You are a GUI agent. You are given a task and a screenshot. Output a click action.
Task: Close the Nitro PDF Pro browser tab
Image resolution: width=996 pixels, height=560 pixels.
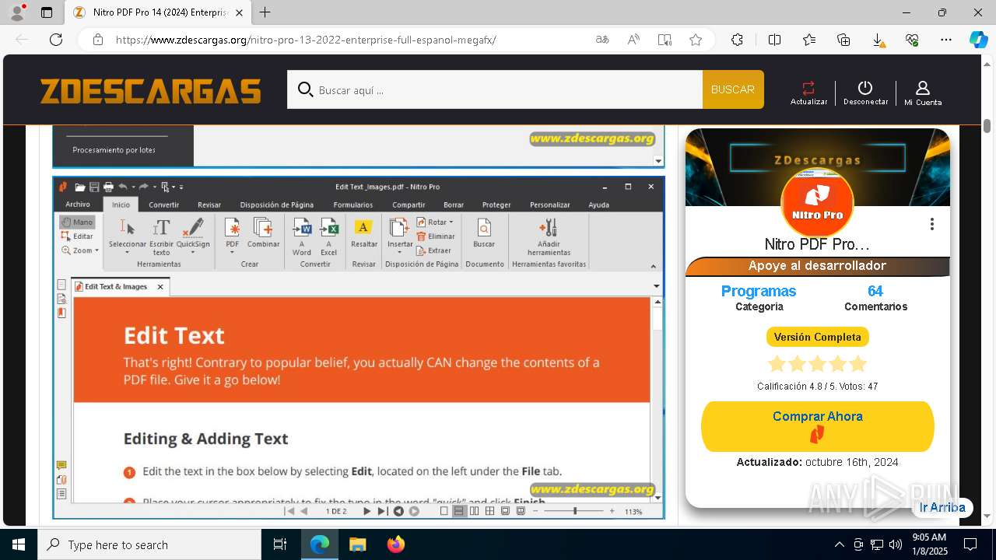[239, 12]
